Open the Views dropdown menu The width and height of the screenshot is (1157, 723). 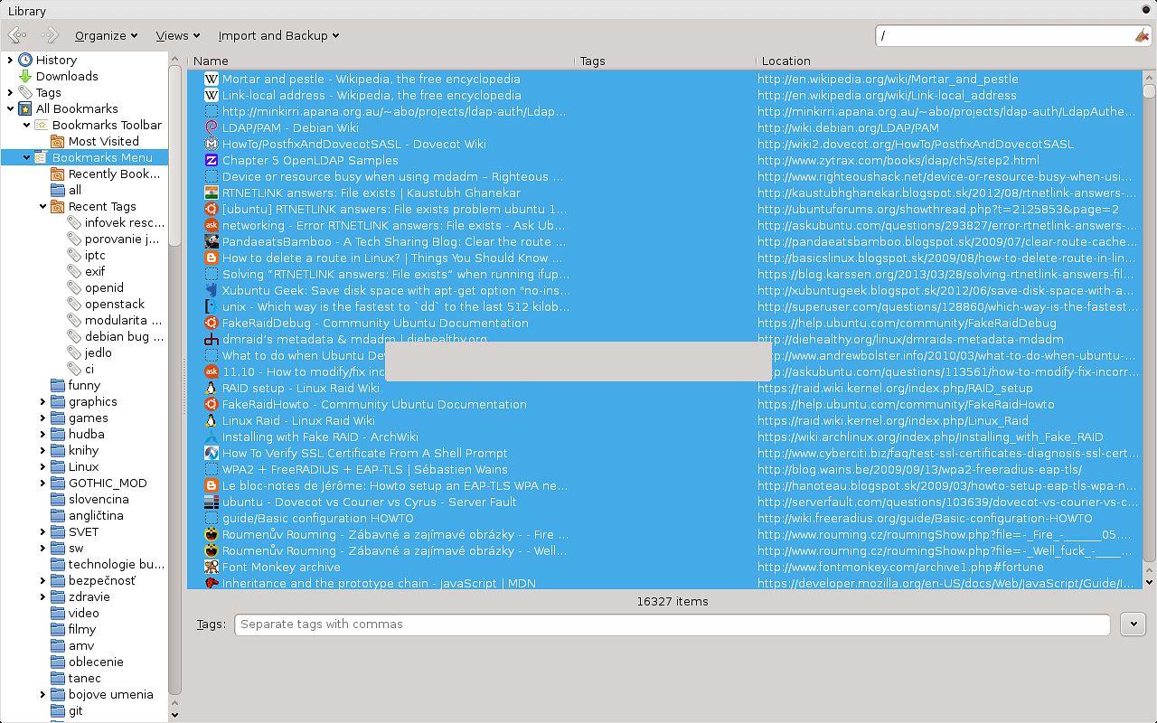coord(177,35)
